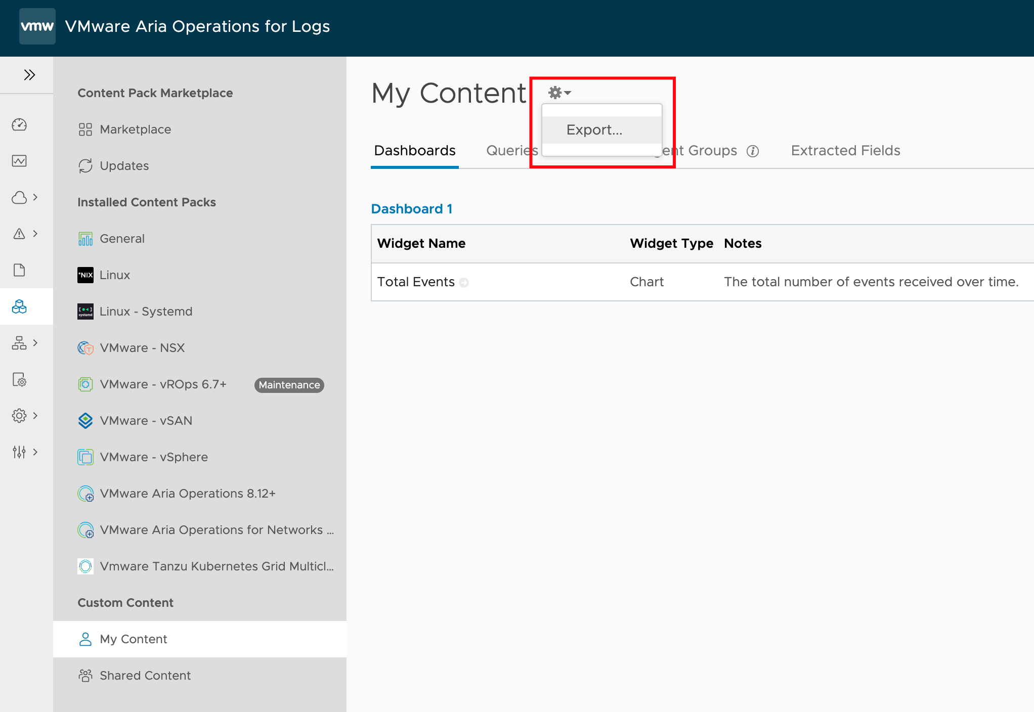The width and height of the screenshot is (1034, 712).
Task: Open the Linux - Systemd content pack
Action: 146,312
